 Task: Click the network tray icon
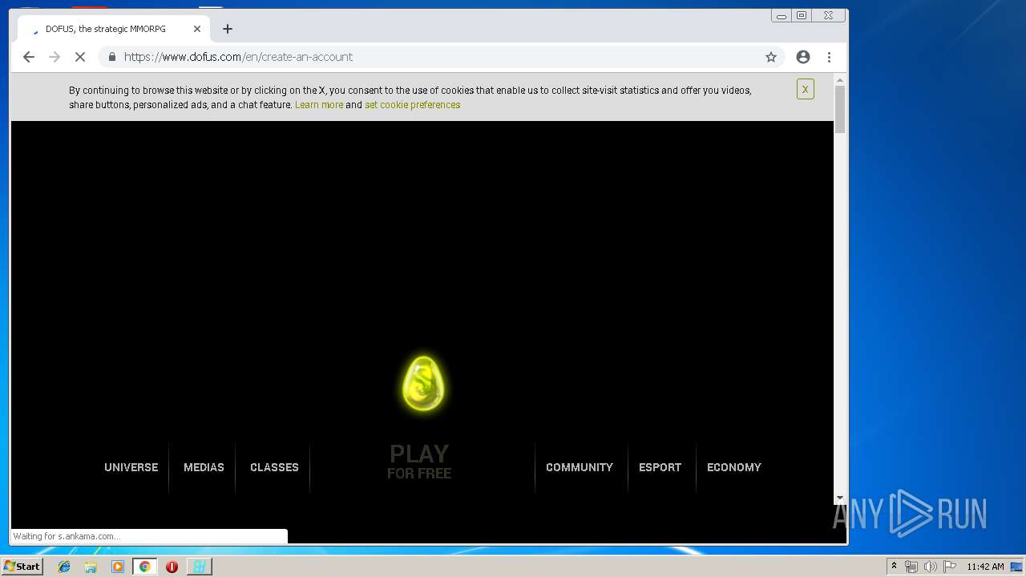point(911,567)
